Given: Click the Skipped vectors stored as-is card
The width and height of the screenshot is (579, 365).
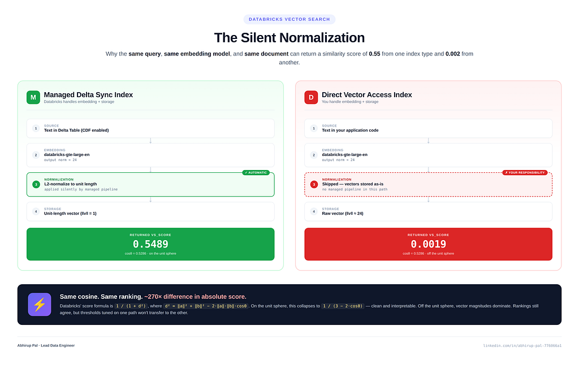Looking at the screenshot, I should [429, 184].
